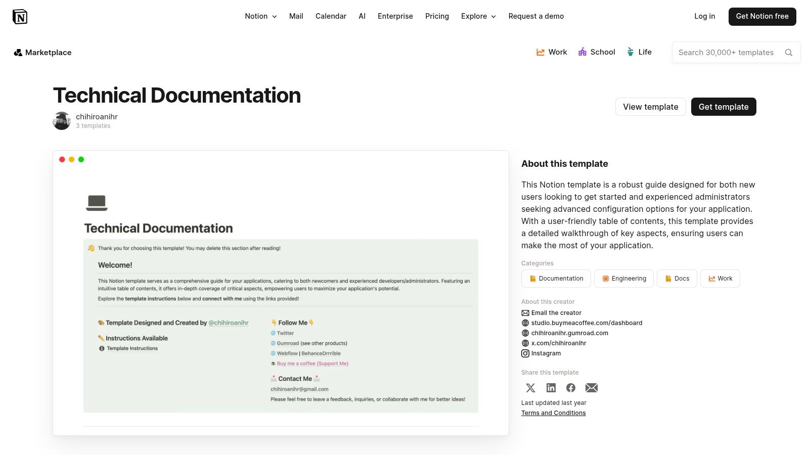Click the search magnifier icon

click(789, 52)
